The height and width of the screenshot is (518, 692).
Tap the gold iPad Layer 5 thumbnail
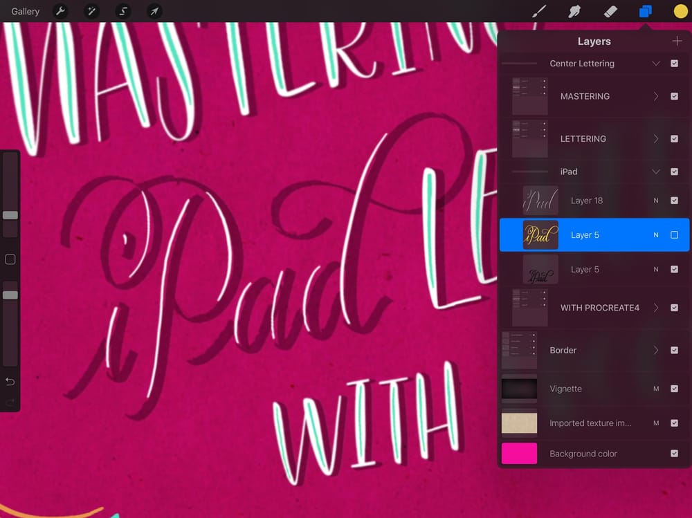(x=540, y=234)
